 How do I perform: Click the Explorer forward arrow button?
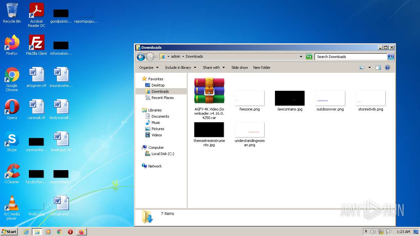click(150, 57)
